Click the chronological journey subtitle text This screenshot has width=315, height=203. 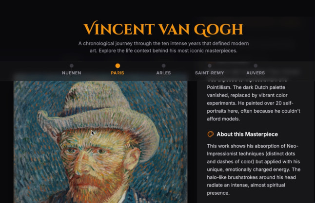pos(163,47)
